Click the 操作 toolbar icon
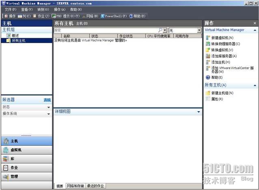Screen dimensions: 259x190 pos(6,16)
